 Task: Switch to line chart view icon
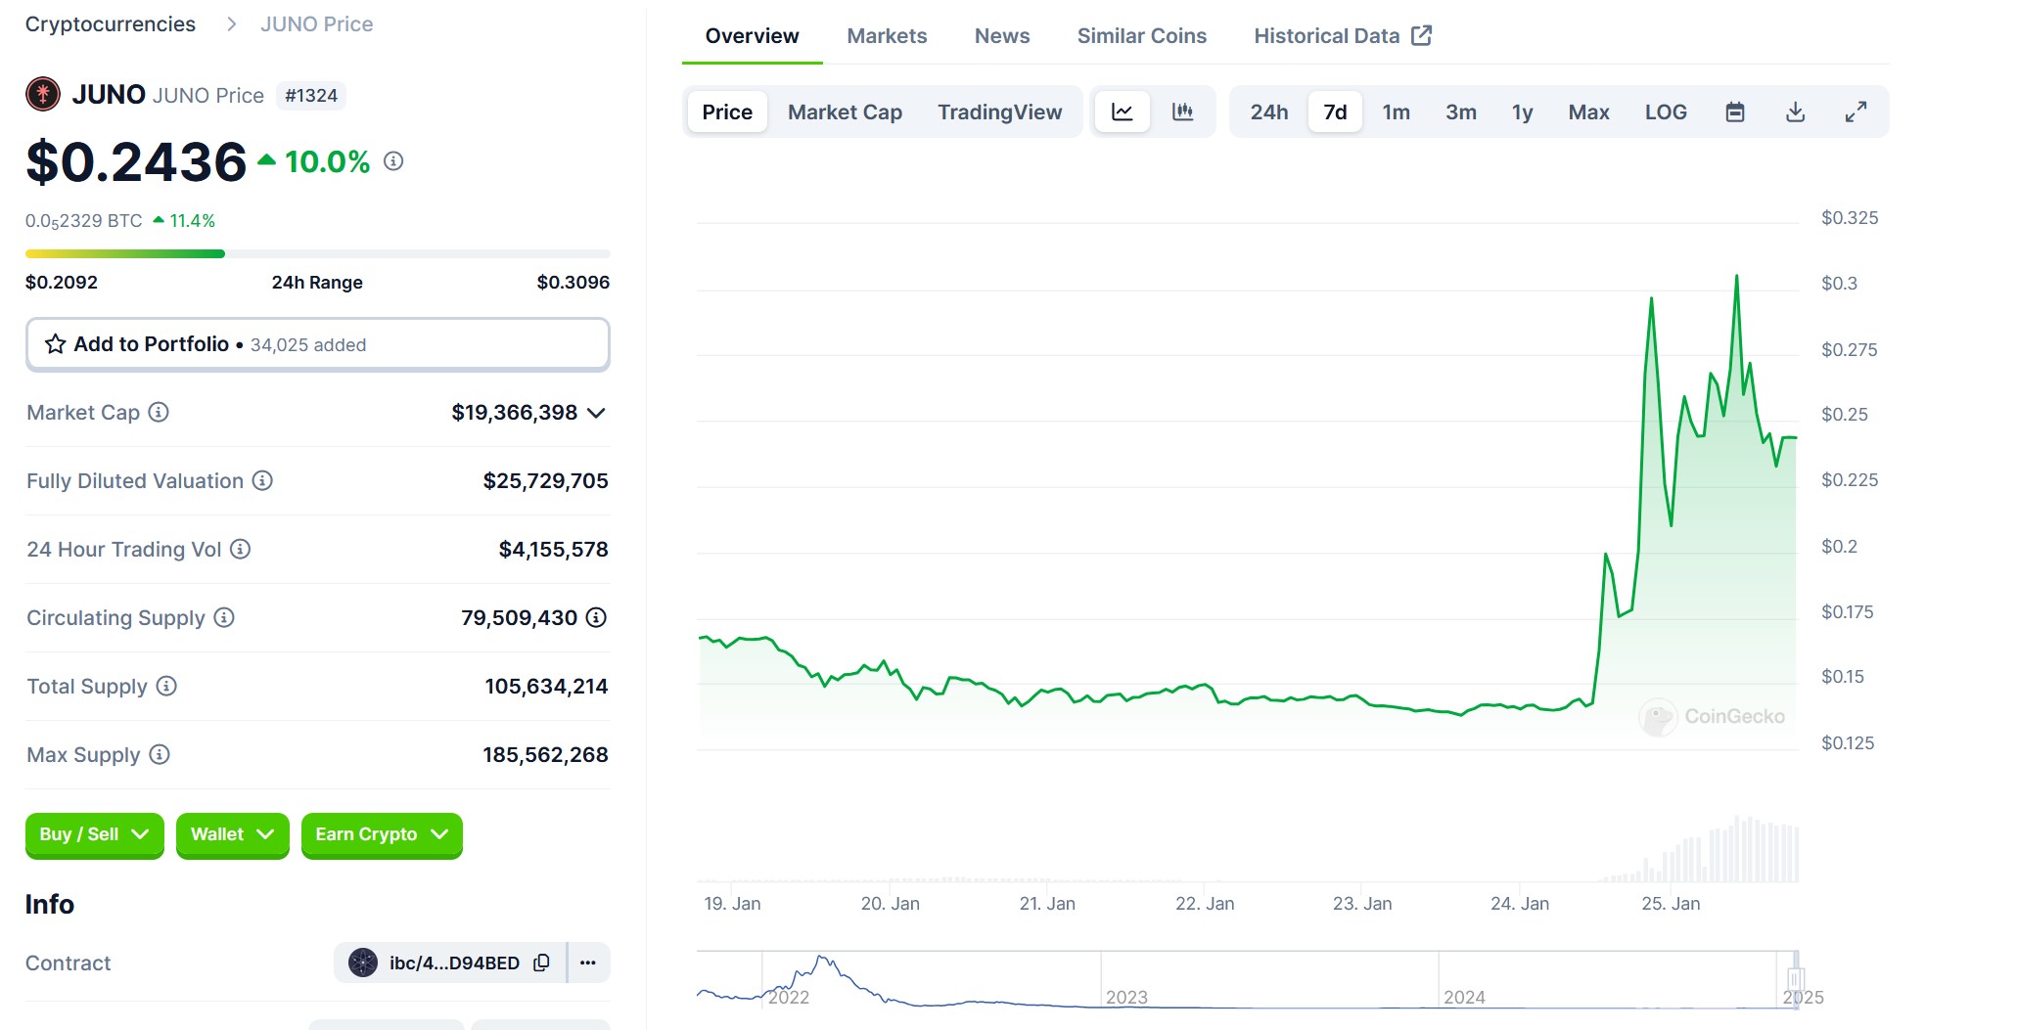1123,112
